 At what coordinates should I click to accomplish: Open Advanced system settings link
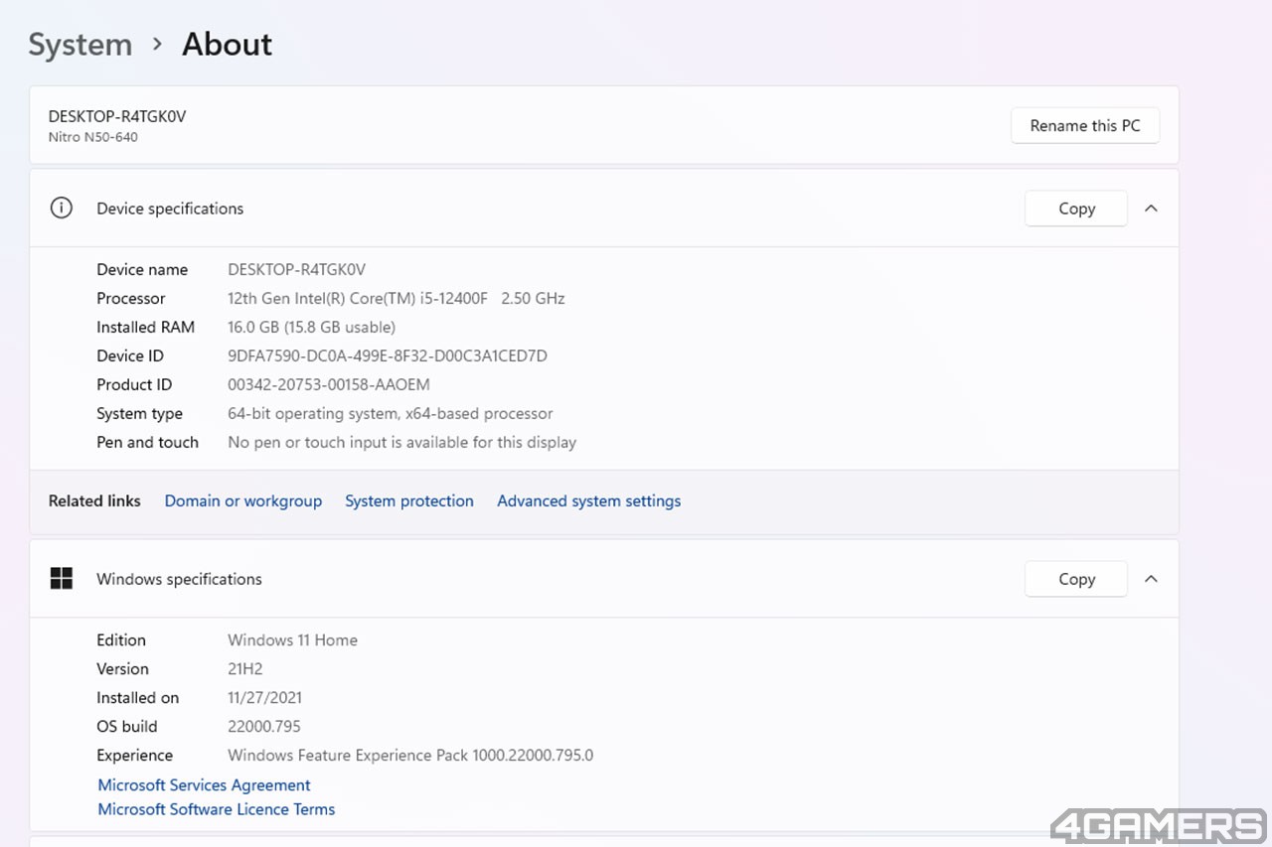click(x=589, y=501)
